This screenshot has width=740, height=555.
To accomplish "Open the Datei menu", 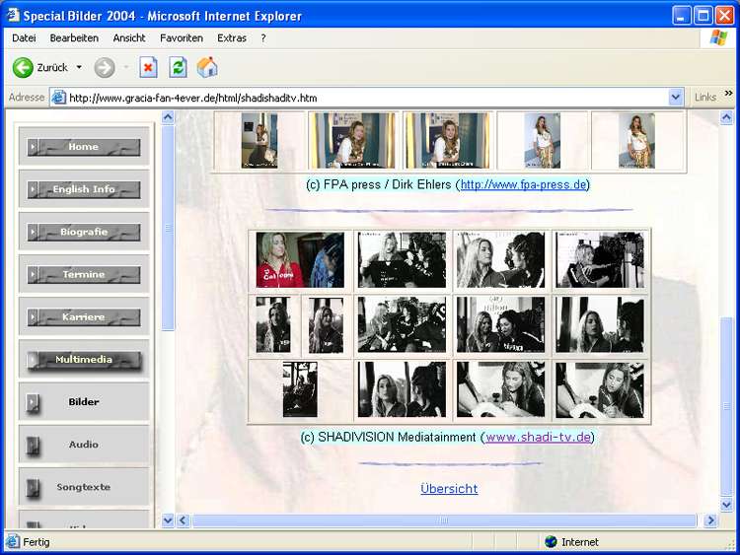I will point(24,38).
